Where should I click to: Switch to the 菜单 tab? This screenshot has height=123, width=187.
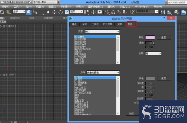pyautogui.click(x=120, y=24)
